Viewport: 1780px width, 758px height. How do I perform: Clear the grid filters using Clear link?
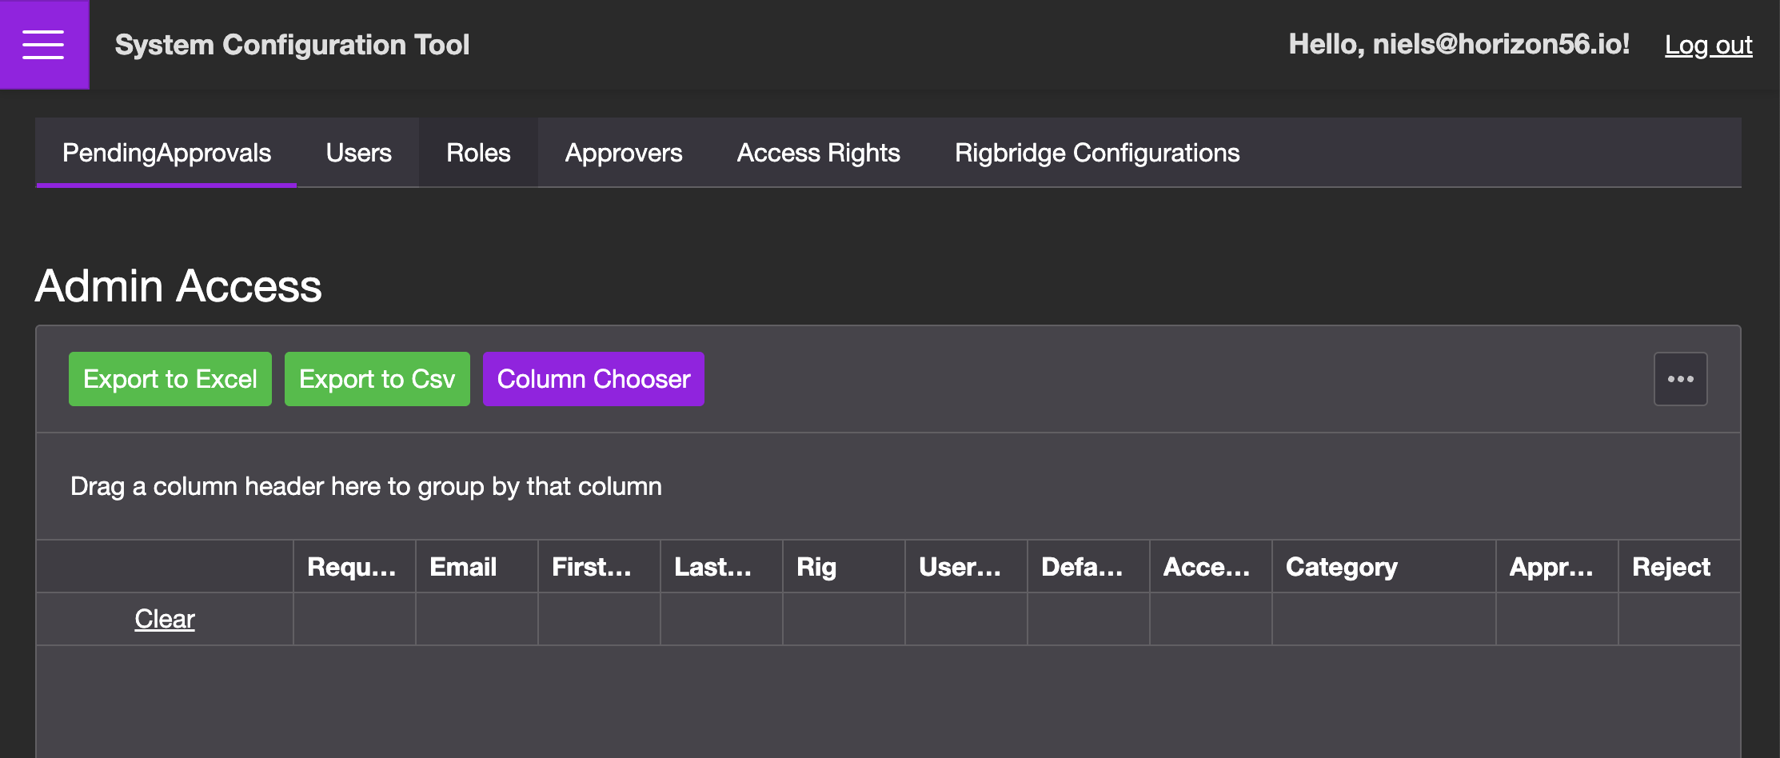pyautogui.click(x=164, y=619)
